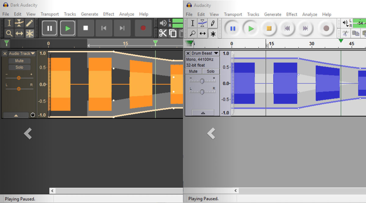Select the Zoom magnifier tool in Dark Audacity
366x203 pixels.
(9, 33)
